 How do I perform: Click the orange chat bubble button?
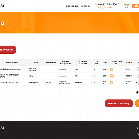click(135, 6)
